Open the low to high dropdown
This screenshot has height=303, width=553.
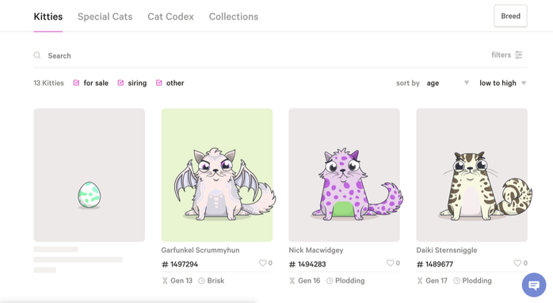[x=502, y=83]
